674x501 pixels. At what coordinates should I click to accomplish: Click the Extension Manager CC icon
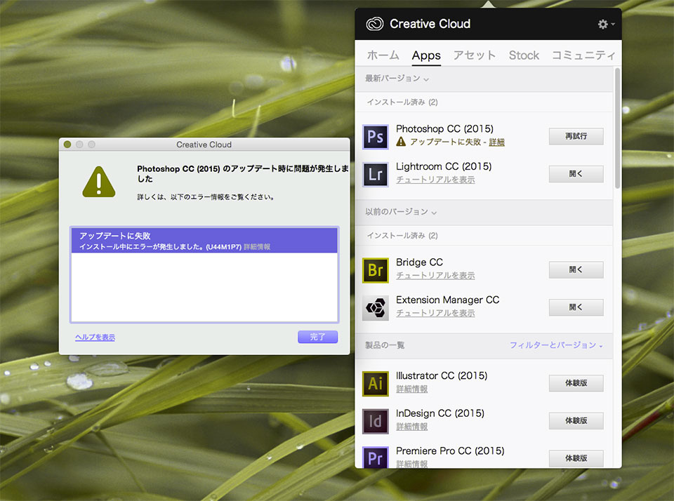click(375, 307)
